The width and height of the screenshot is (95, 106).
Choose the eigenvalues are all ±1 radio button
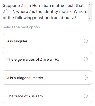(x=86, y=59)
